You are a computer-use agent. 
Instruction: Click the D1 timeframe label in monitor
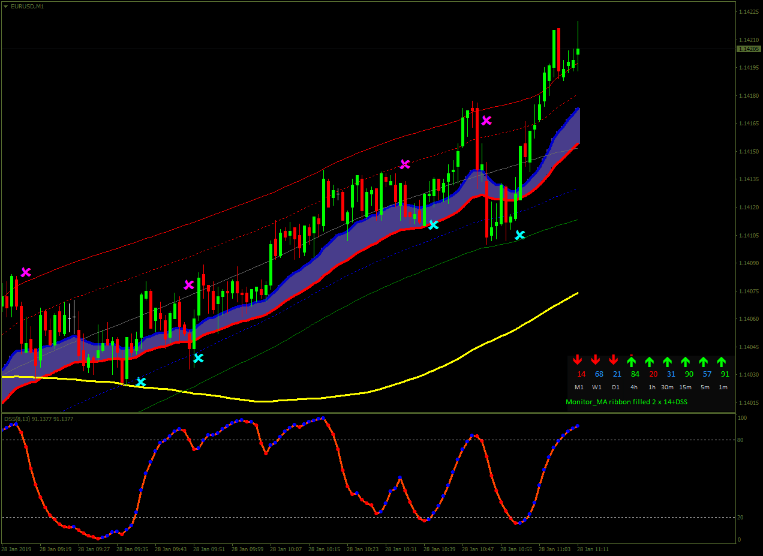point(615,387)
